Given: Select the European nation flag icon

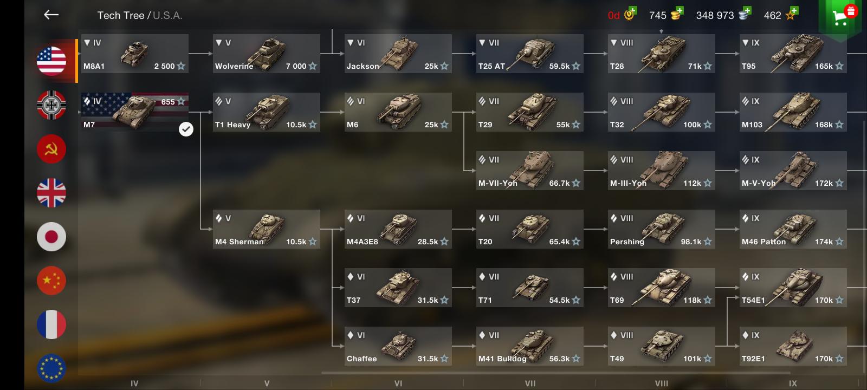Looking at the screenshot, I should pyautogui.click(x=51, y=368).
